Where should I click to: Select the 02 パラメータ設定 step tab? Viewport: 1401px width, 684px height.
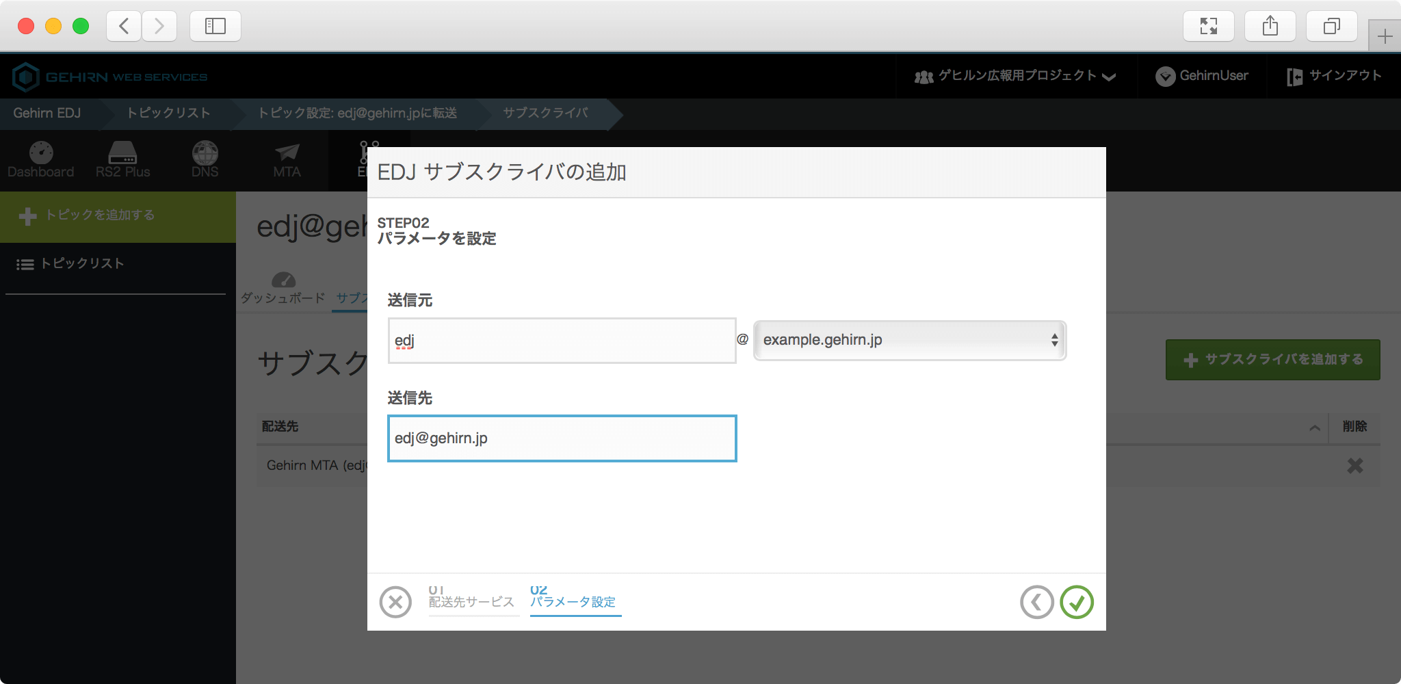[x=573, y=598]
